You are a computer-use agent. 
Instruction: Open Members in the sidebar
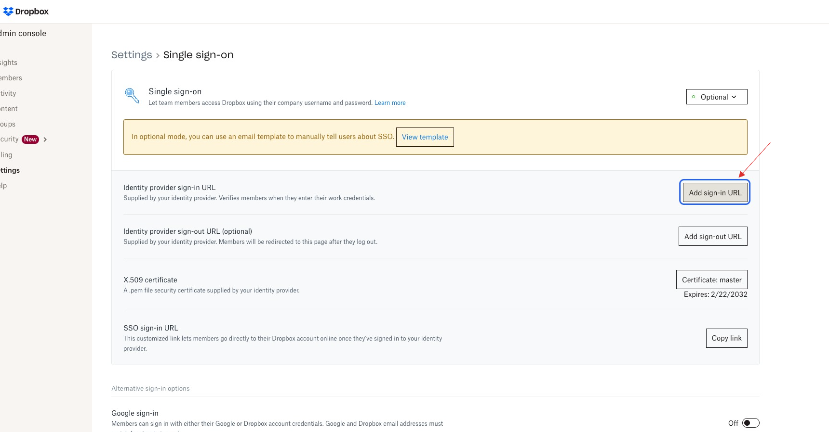11,78
